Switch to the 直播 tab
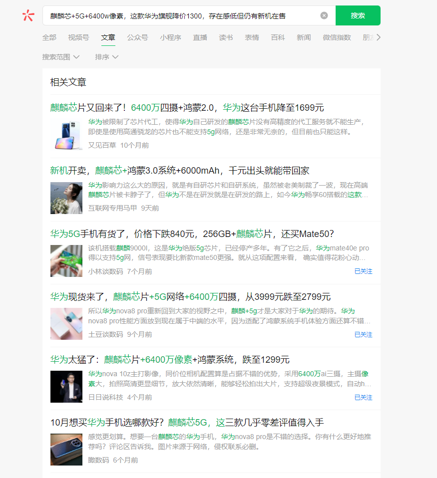Viewport: 437px width, 478px height. 200,37
